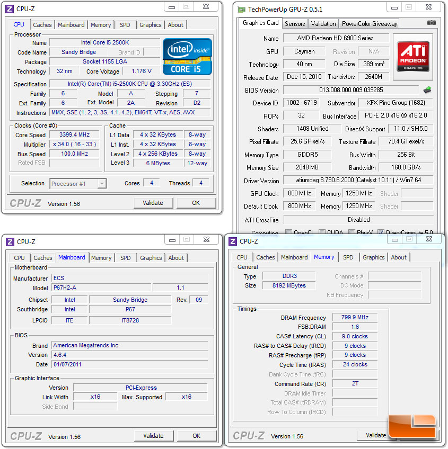Click the empty Channels # field
Viewport: 448px width, 449px height.
tap(394, 276)
